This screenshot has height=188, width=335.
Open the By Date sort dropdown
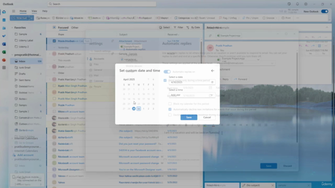coord(193,27)
